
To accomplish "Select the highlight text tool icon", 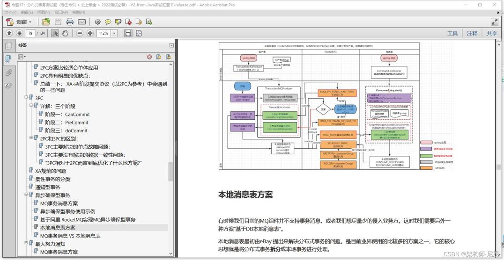I will tap(119, 22).
